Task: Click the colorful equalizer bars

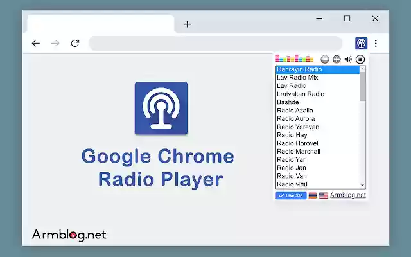Action: point(294,58)
